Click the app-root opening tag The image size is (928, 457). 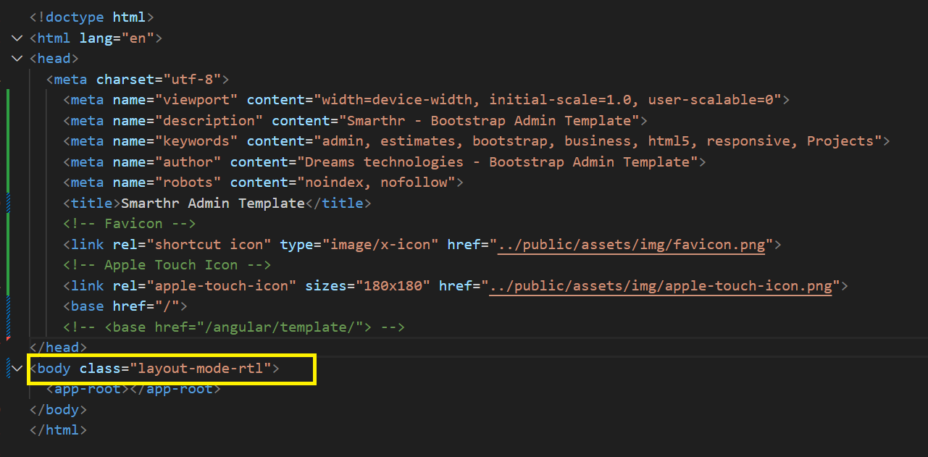[87, 390]
